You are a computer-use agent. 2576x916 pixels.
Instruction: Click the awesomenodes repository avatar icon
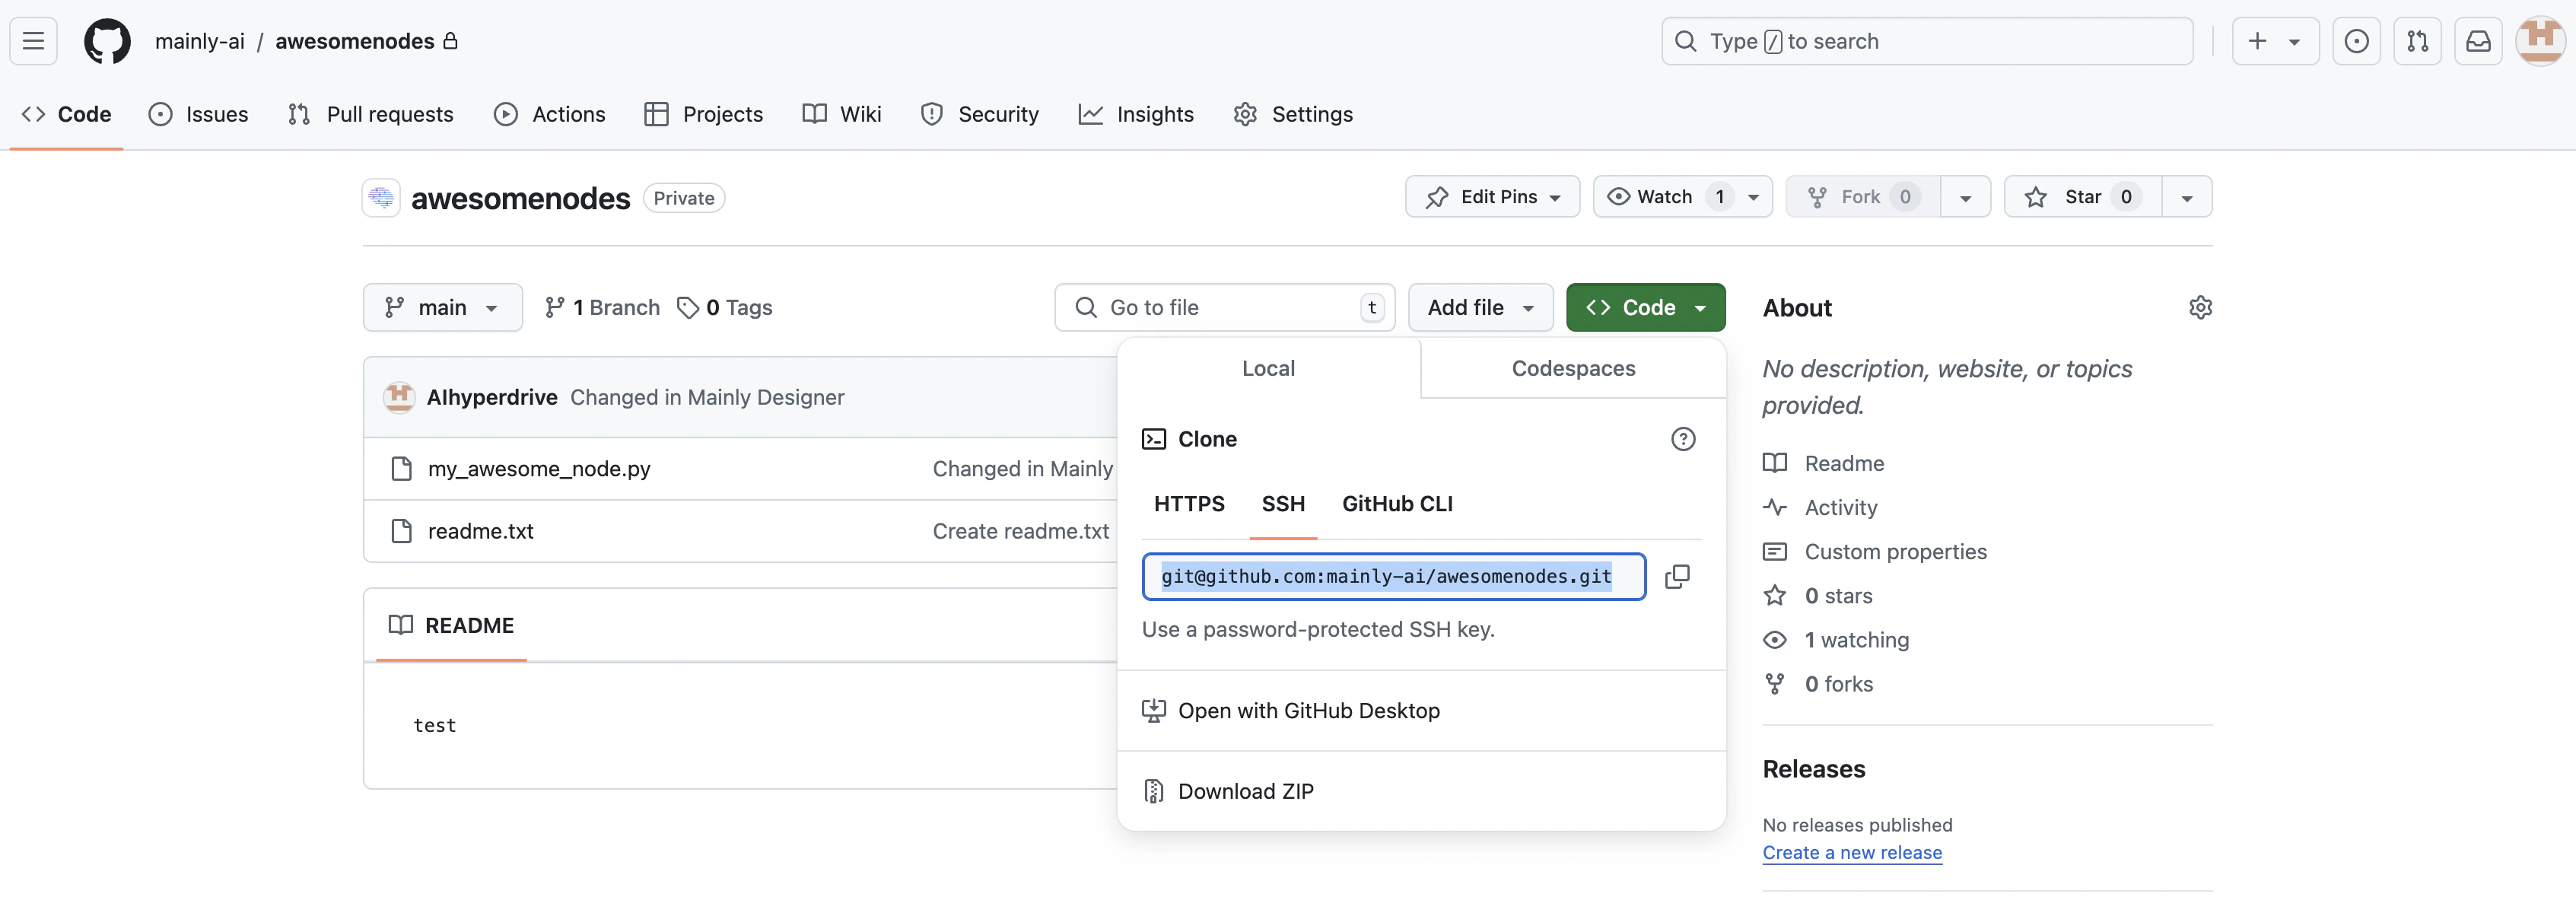pos(381,198)
